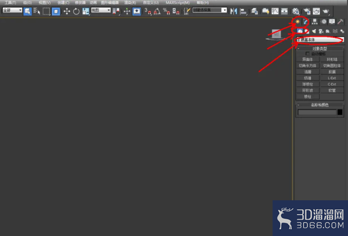Viewport: 348px width, 236px height.
Task: Choose the rectangular selection region tool
Action: [x=46, y=11]
